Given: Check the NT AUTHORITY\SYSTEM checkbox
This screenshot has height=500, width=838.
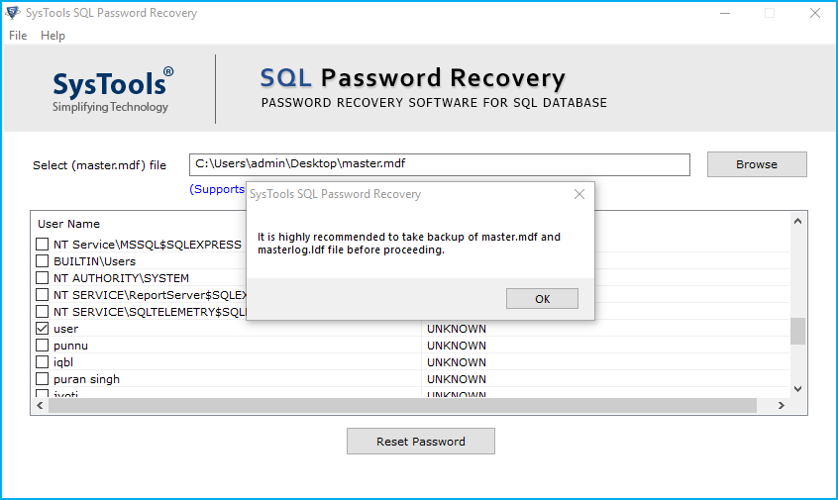Looking at the screenshot, I should click(43, 278).
